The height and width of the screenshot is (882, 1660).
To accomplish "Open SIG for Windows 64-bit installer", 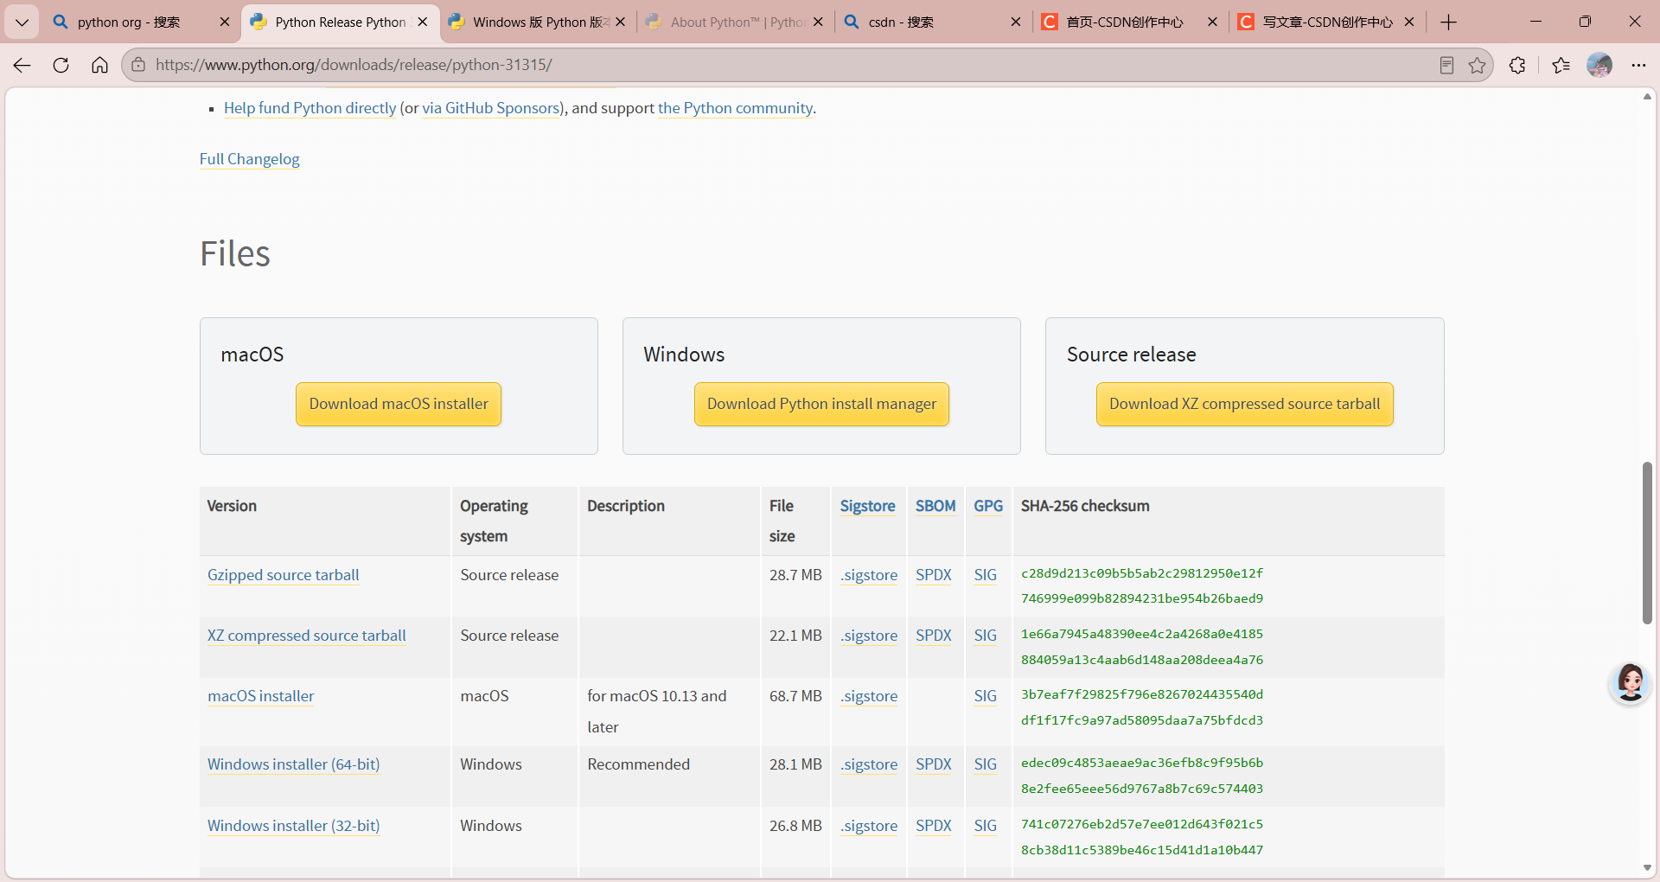I will coord(985,764).
